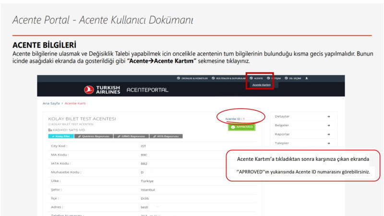
Task: Open ÜRÜNLER & HİZMETLER menu
Action: [192, 78]
